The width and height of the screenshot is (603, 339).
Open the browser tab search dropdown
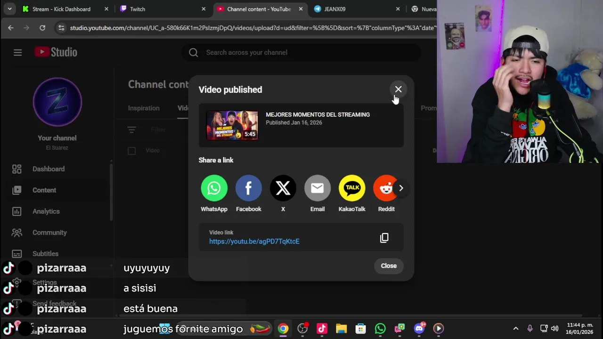[x=9, y=9]
